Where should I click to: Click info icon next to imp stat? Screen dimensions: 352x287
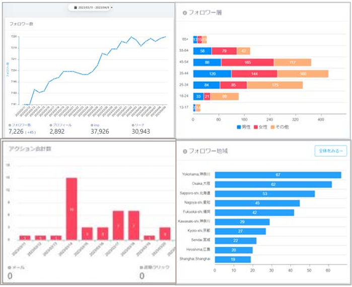pyautogui.click(x=92, y=125)
